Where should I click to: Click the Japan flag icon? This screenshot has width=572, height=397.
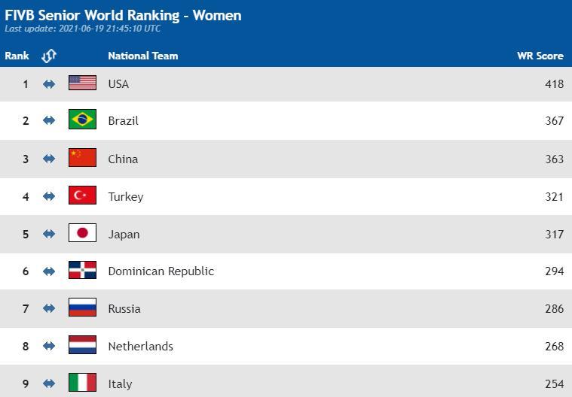pyautogui.click(x=82, y=233)
